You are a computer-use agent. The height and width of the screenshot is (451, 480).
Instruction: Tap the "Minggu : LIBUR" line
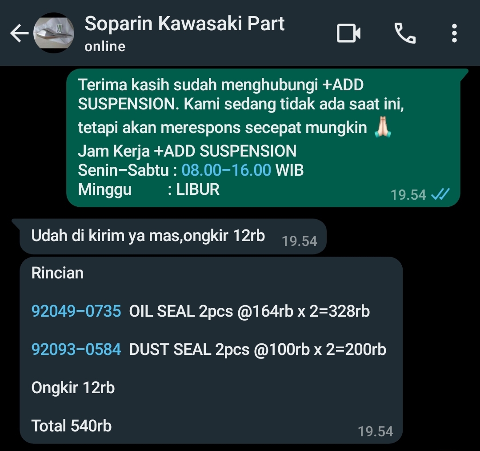coord(148,189)
